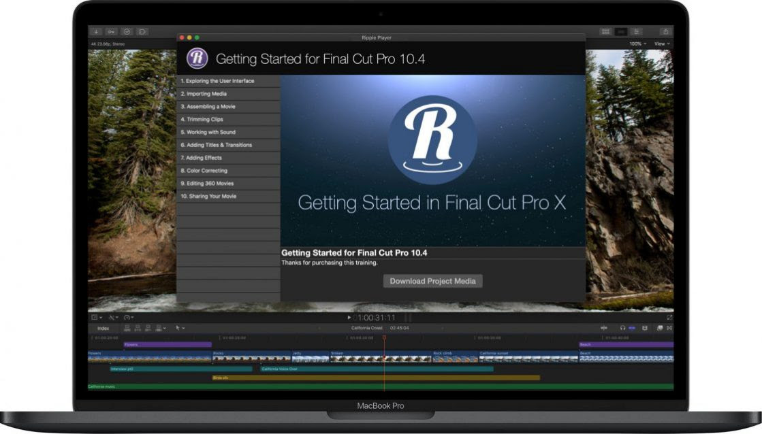
Task: Toggle viewer full screen arrows icon
Action: 669,318
